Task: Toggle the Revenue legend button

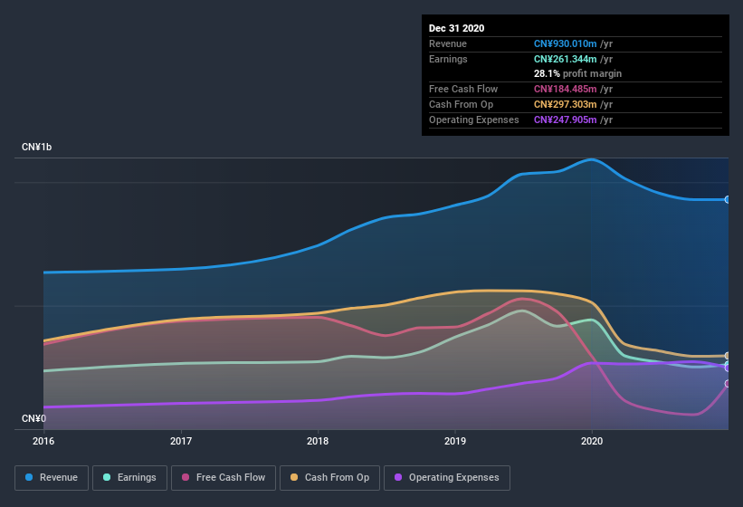Action: pyautogui.click(x=52, y=478)
